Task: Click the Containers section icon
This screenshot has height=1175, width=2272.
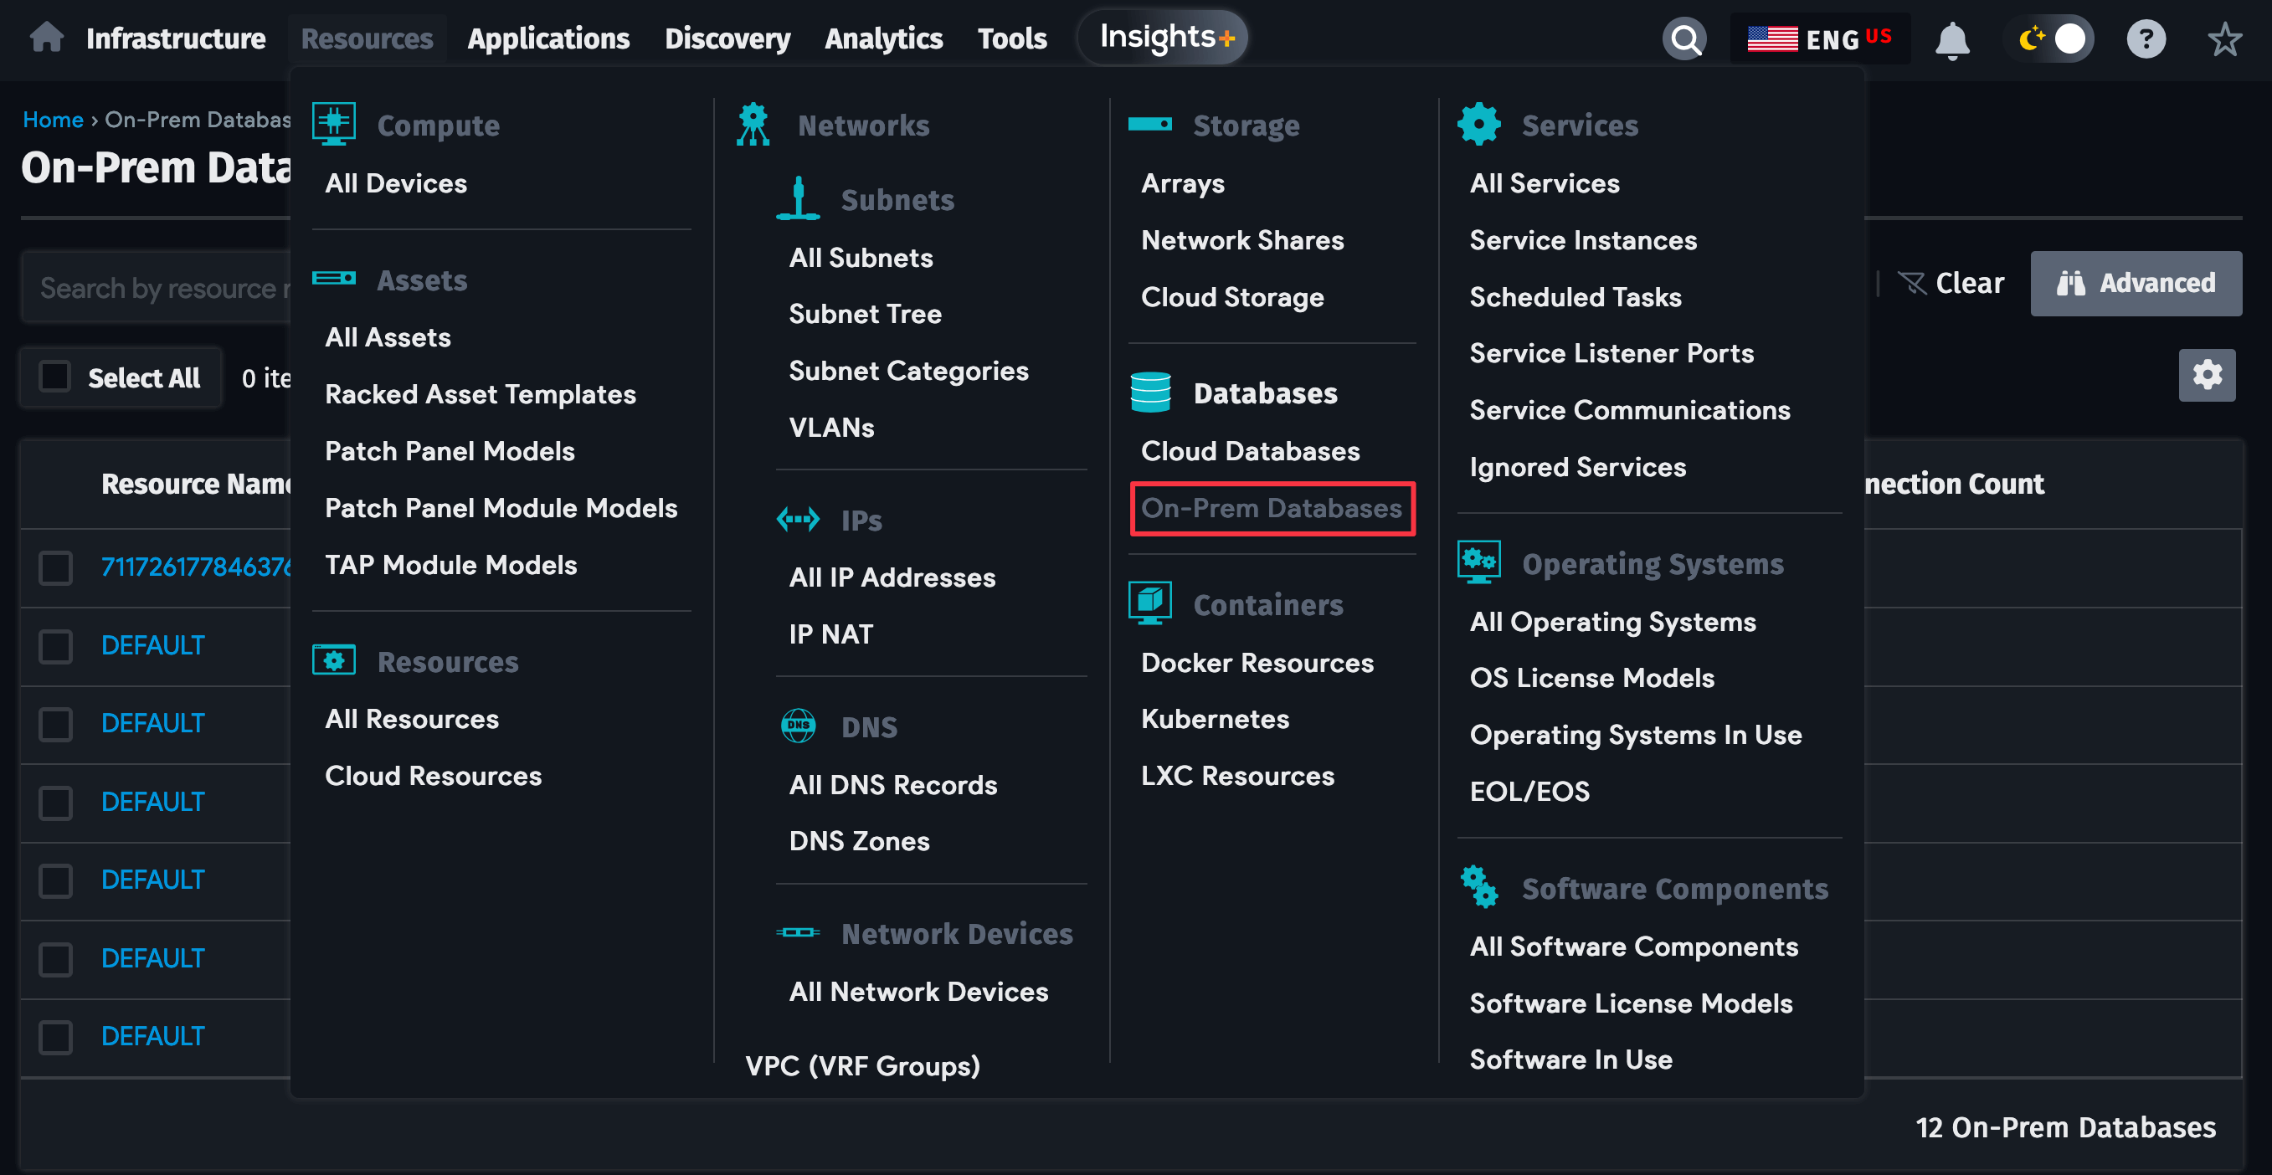Action: point(1150,603)
